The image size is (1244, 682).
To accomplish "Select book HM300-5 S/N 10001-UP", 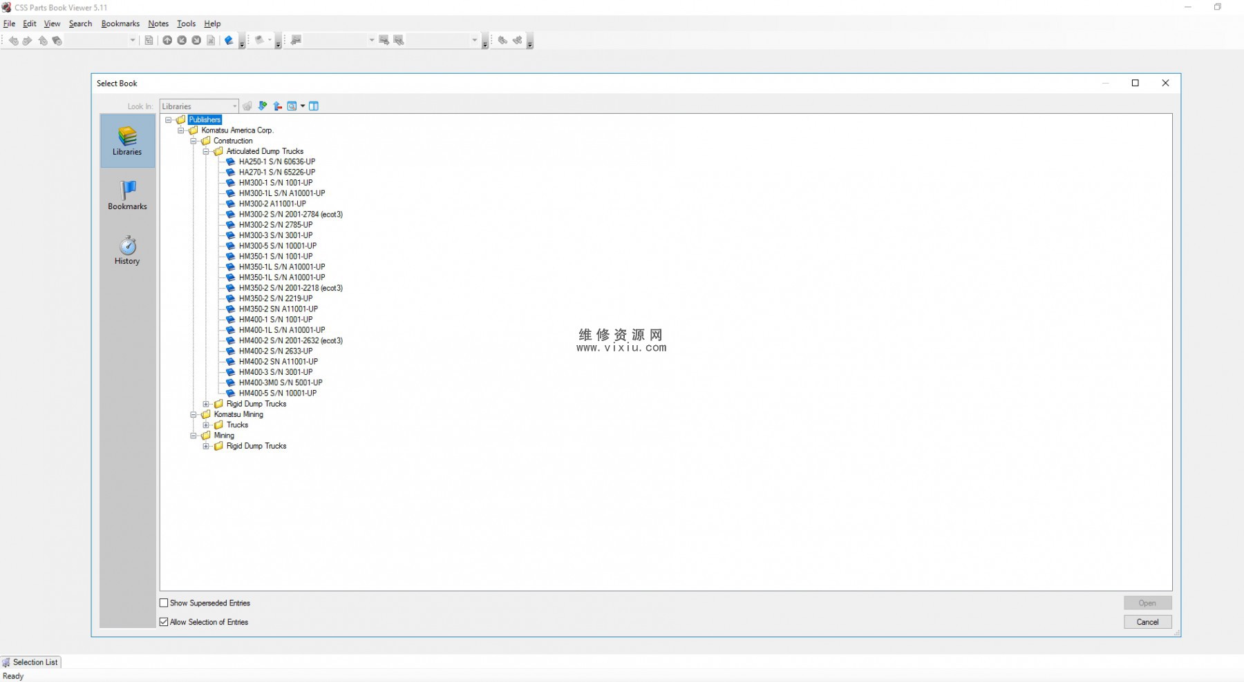I will pos(278,246).
